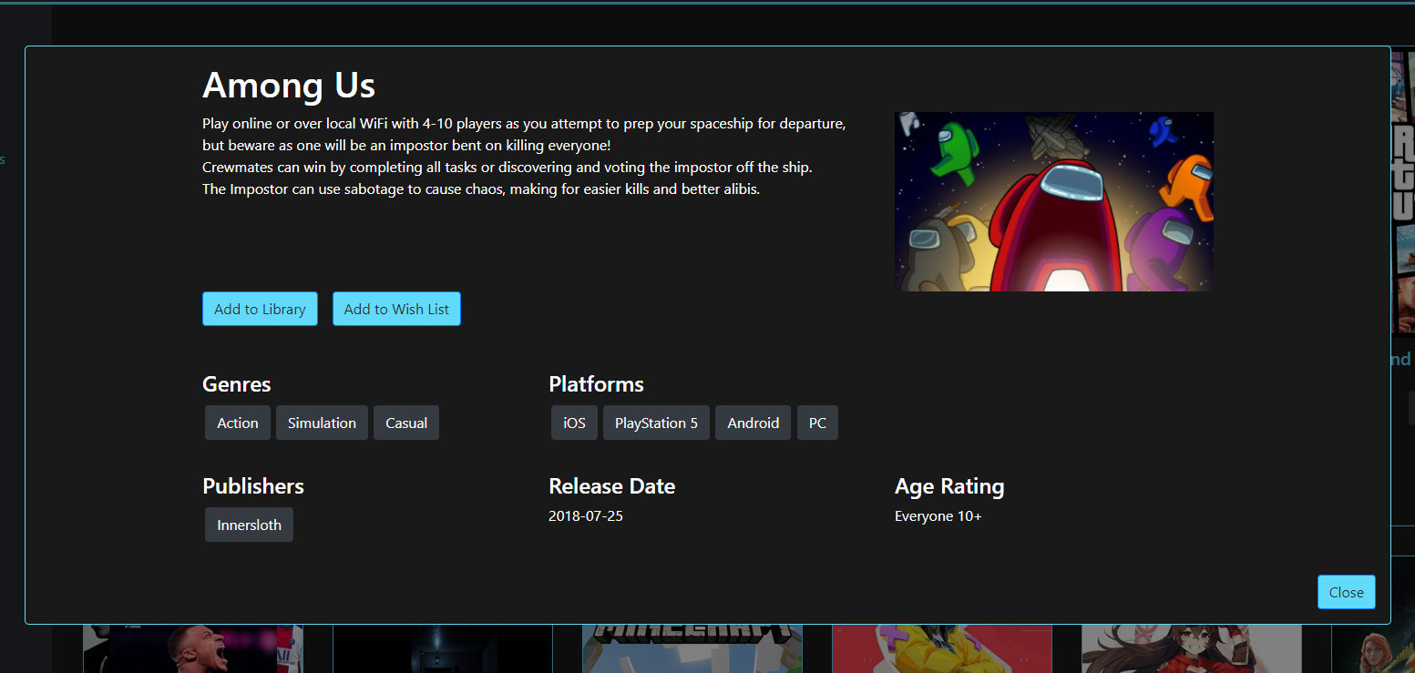The width and height of the screenshot is (1415, 673).
Task: Click the release date 2018-07-25
Action: [586, 516]
